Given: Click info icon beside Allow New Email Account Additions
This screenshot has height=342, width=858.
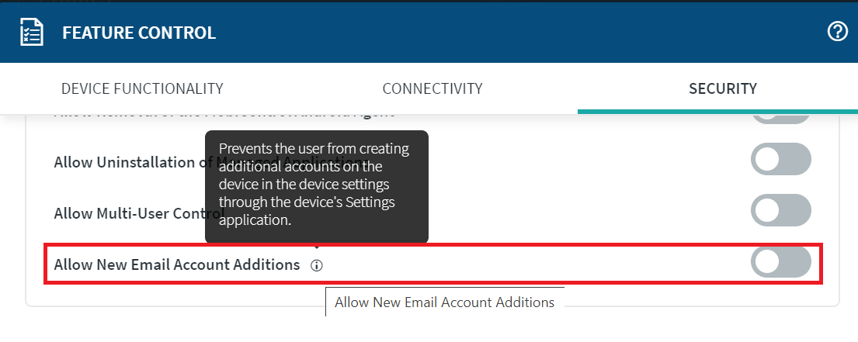Looking at the screenshot, I should (x=316, y=265).
